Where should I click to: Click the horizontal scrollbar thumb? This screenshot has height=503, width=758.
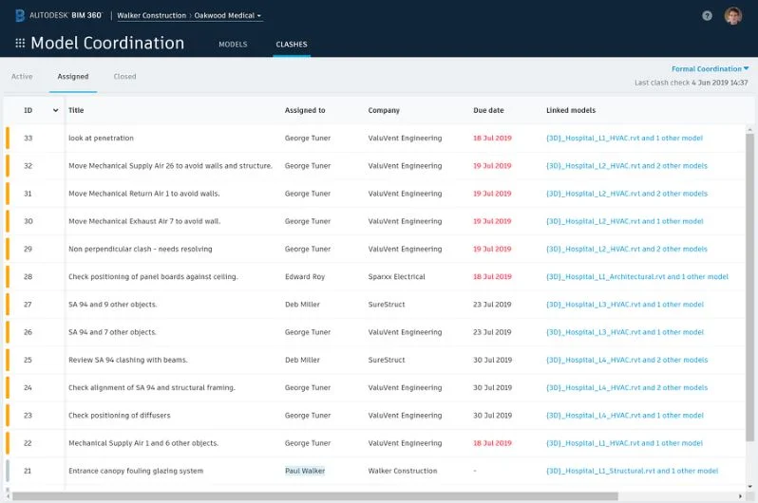pos(314,496)
